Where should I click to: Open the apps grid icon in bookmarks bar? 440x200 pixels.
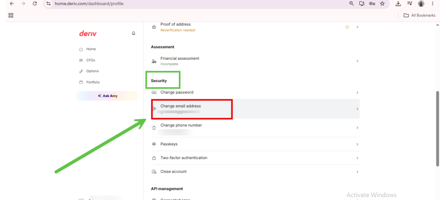[x=11, y=15]
